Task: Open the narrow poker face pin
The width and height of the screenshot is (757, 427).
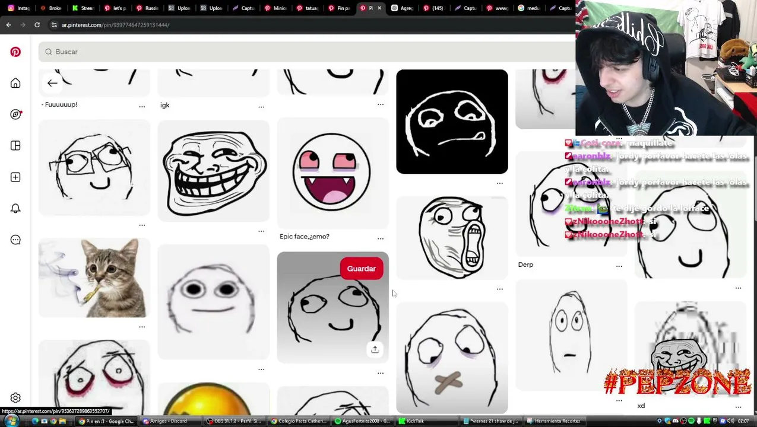Action: click(571, 335)
